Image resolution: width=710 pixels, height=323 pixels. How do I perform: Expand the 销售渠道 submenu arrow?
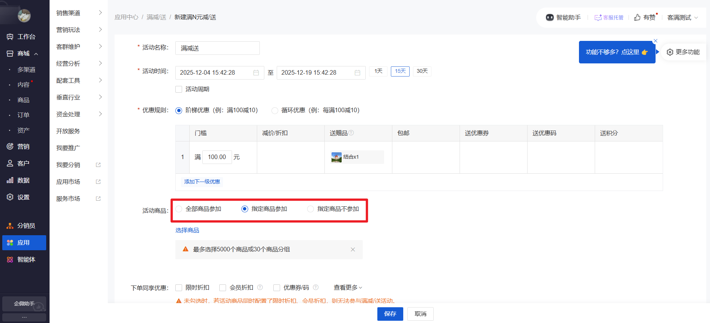(100, 13)
